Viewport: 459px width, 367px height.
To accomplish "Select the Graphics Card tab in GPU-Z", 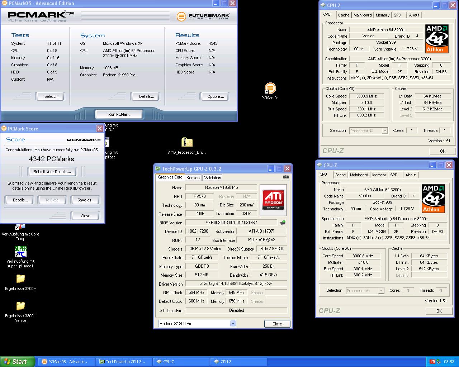I will click(x=170, y=177).
